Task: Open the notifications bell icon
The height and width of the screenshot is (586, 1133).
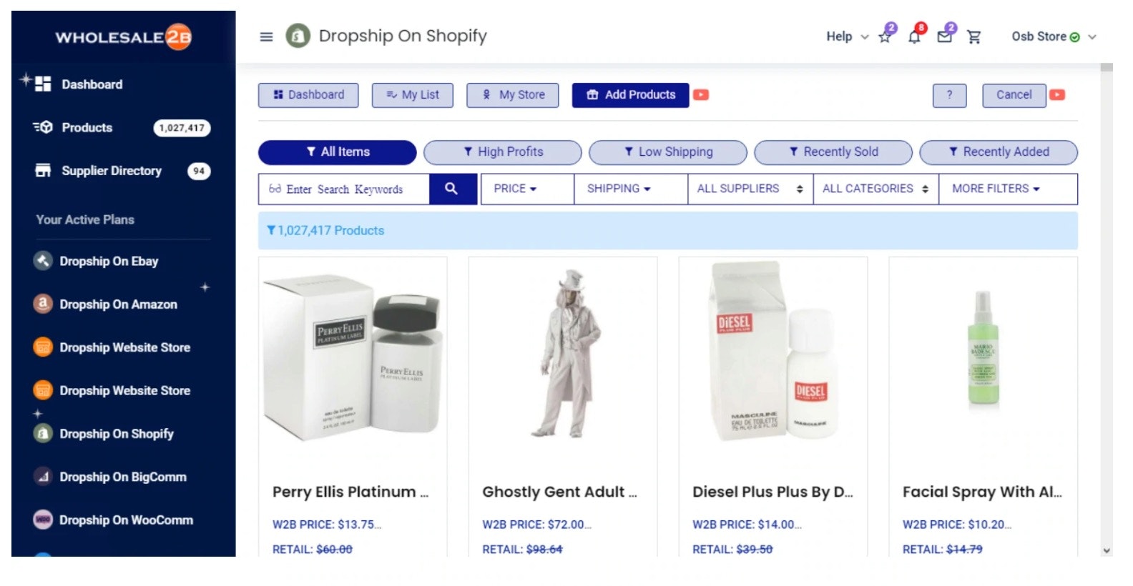Action: coord(915,36)
